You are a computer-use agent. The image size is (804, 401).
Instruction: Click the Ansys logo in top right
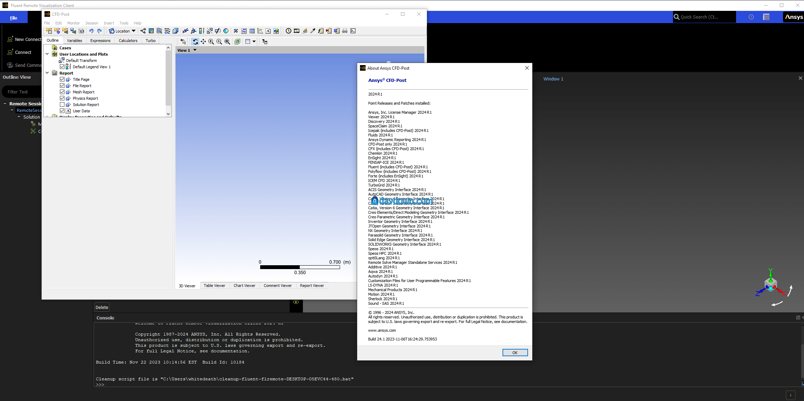tap(793, 17)
